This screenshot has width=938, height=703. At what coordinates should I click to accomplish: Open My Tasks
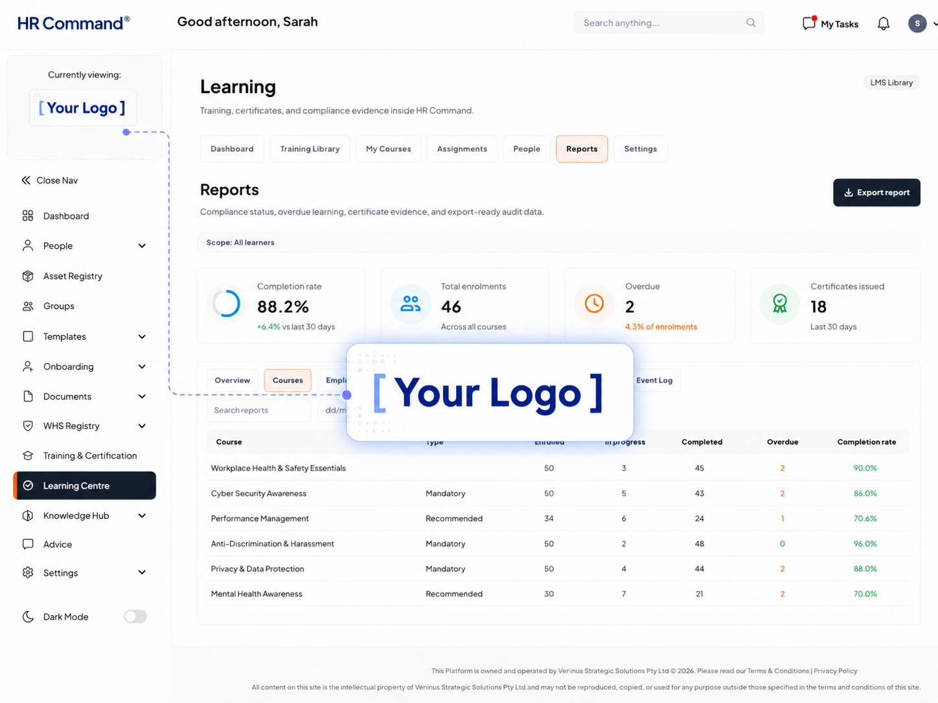830,24
